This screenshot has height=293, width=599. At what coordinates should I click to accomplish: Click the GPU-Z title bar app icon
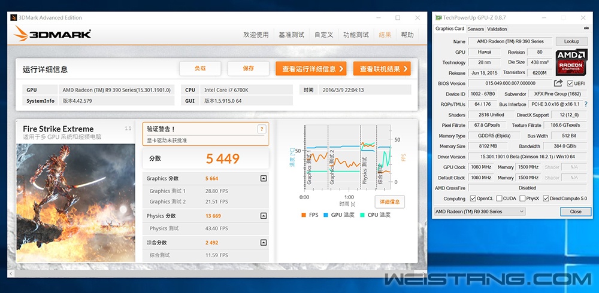(438, 17)
